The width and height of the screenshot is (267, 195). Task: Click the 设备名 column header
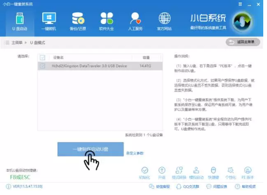coord(58,58)
